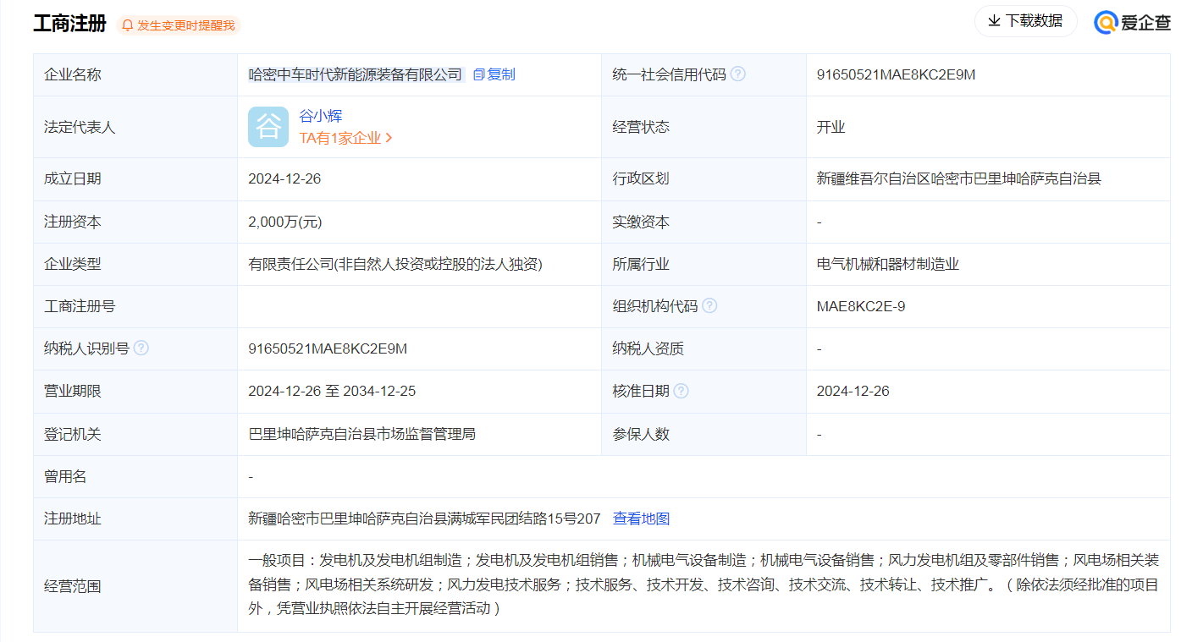
Task: Click the 纳税人资质 label cell
Action: point(704,348)
